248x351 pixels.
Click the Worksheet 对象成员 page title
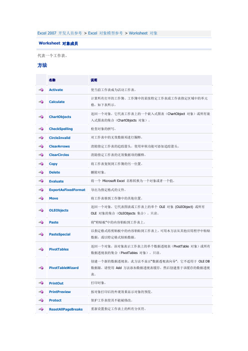click(58, 43)
